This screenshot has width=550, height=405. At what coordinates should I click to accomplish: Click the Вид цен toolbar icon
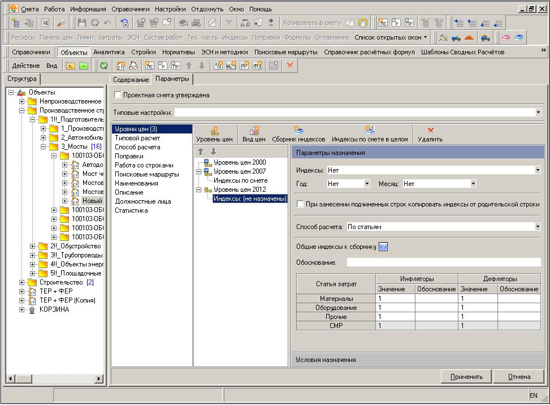tap(254, 131)
